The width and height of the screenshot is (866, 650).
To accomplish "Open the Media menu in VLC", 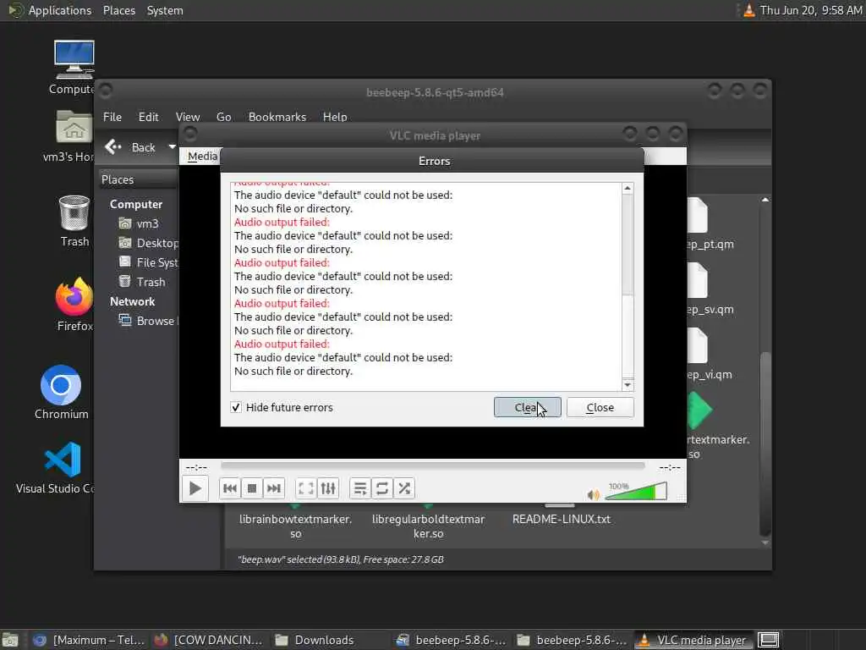I will pos(202,156).
